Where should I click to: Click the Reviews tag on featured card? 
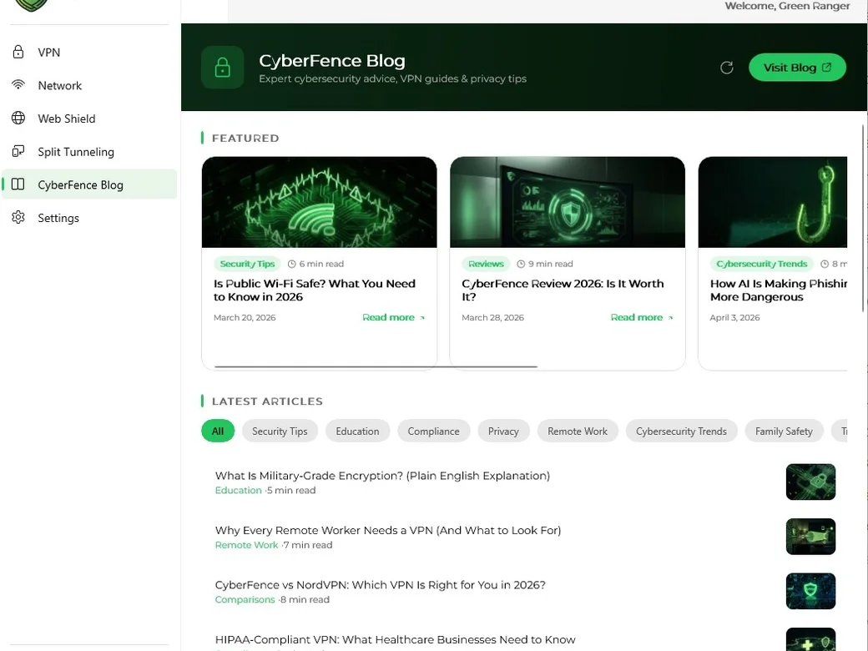[486, 264]
